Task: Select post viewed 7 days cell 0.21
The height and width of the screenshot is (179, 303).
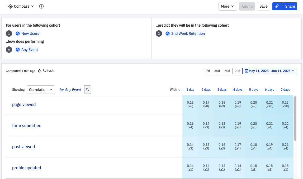Action: (285, 147)
